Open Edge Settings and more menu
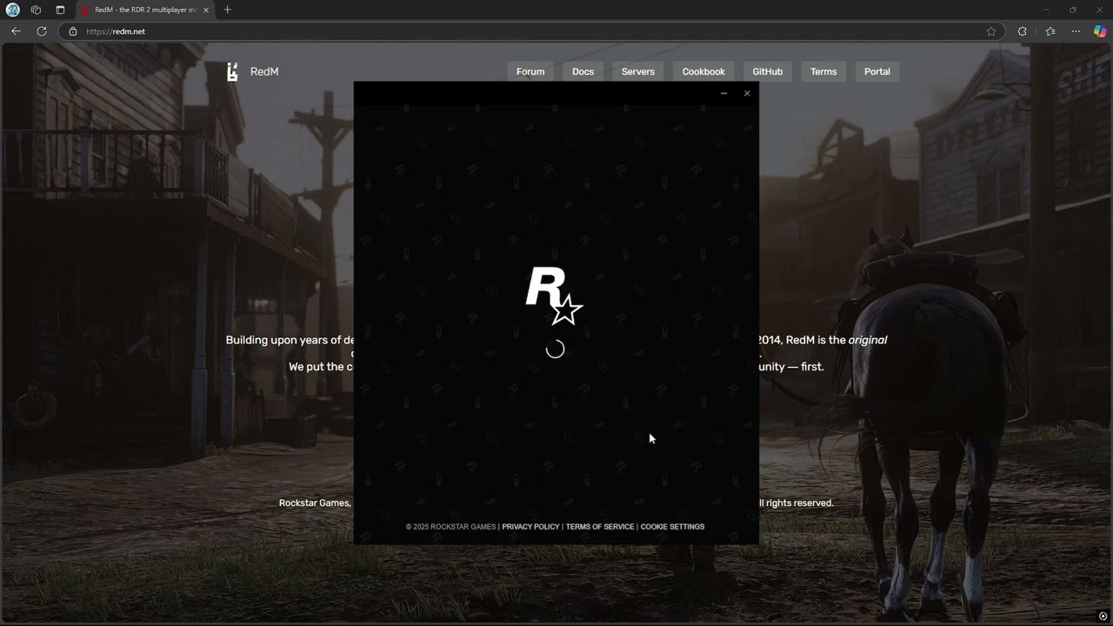This screenshot has width=1113, height=626. [1076, 31]
